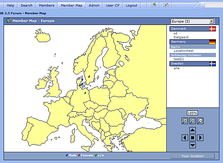Open the Europe (5) region dropdown

pyautogui.click(x=193, y=21)
